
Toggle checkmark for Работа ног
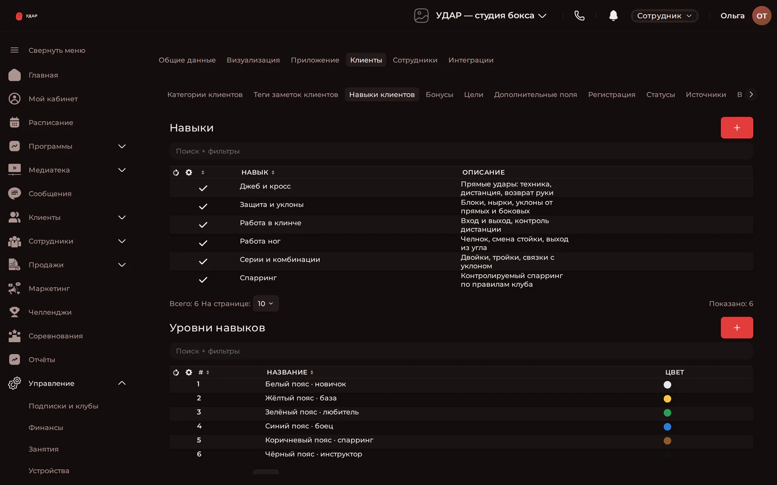pyautogui.click(x=203, y=243)
